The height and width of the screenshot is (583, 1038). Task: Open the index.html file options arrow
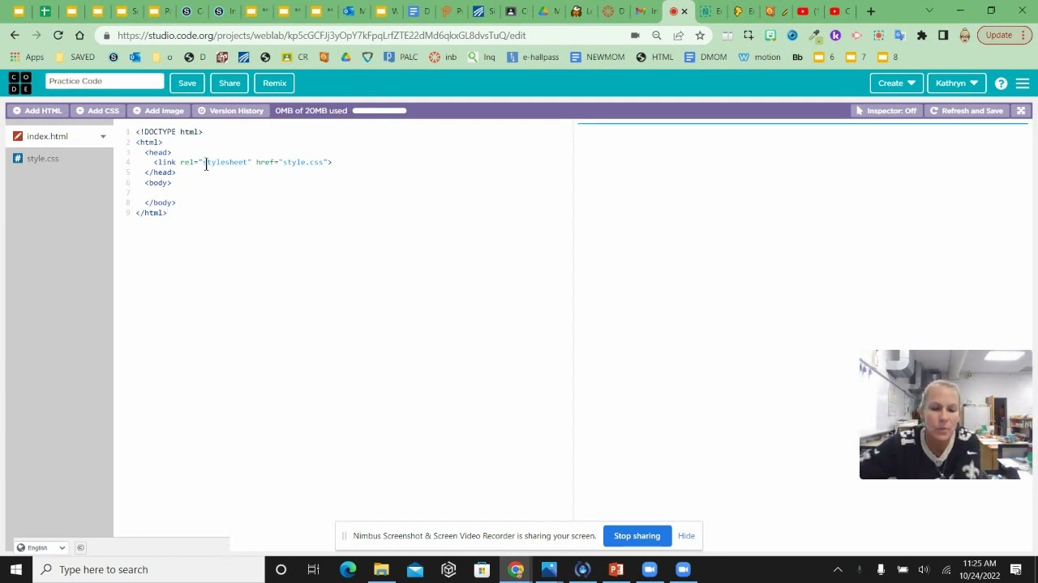click(103, 137)
